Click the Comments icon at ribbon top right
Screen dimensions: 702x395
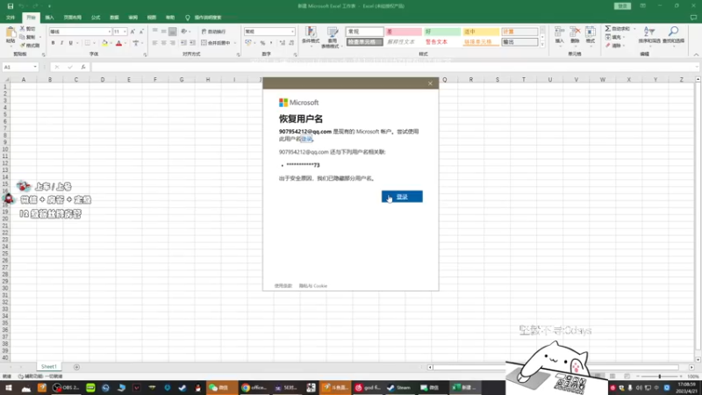693,18
